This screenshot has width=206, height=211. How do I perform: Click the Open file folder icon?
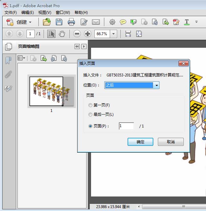pyautogui.click(x=47, y=22)
